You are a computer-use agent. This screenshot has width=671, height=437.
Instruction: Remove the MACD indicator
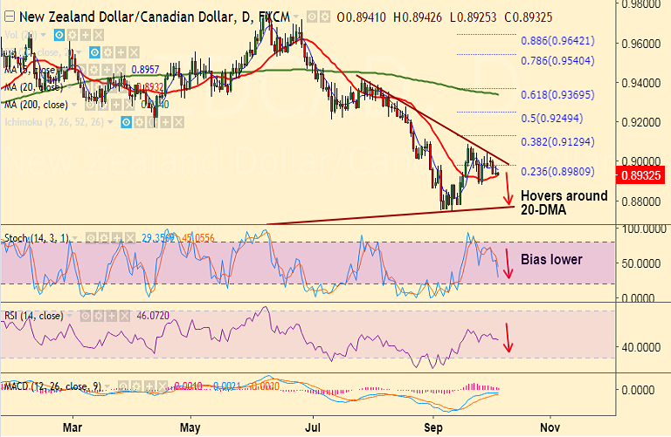[163, 387]
